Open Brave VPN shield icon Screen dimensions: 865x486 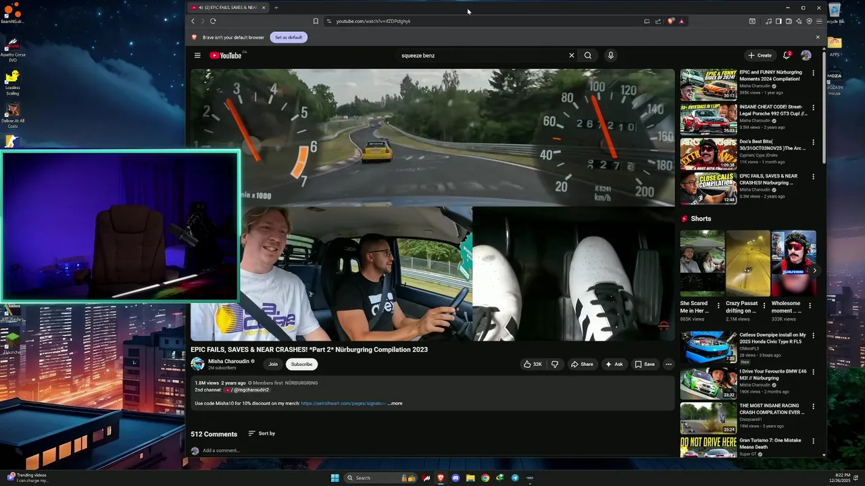809,21
